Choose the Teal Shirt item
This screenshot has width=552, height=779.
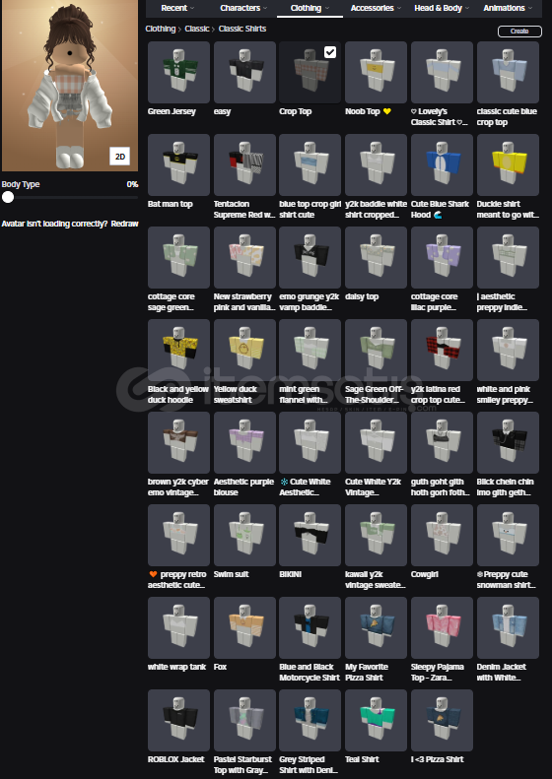(x=376, y=720)
